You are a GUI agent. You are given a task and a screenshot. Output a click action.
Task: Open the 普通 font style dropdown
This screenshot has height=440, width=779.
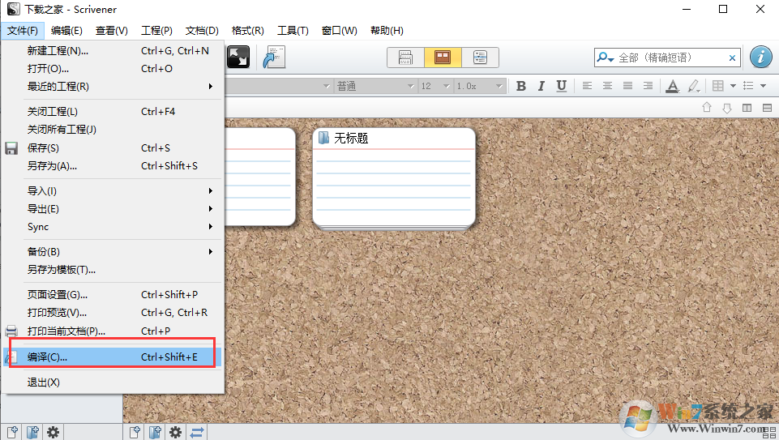(x=375, y=86)
